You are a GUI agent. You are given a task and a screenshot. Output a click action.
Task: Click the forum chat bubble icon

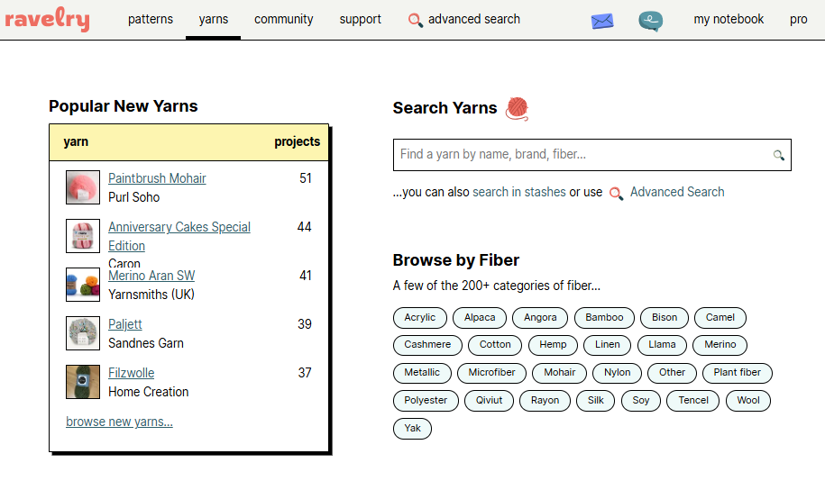tap(650, 21)
